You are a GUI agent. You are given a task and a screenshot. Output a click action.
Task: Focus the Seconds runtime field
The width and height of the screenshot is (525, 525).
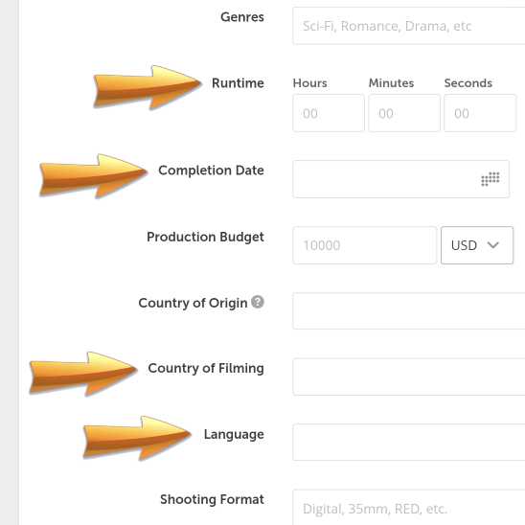[480, 113]
